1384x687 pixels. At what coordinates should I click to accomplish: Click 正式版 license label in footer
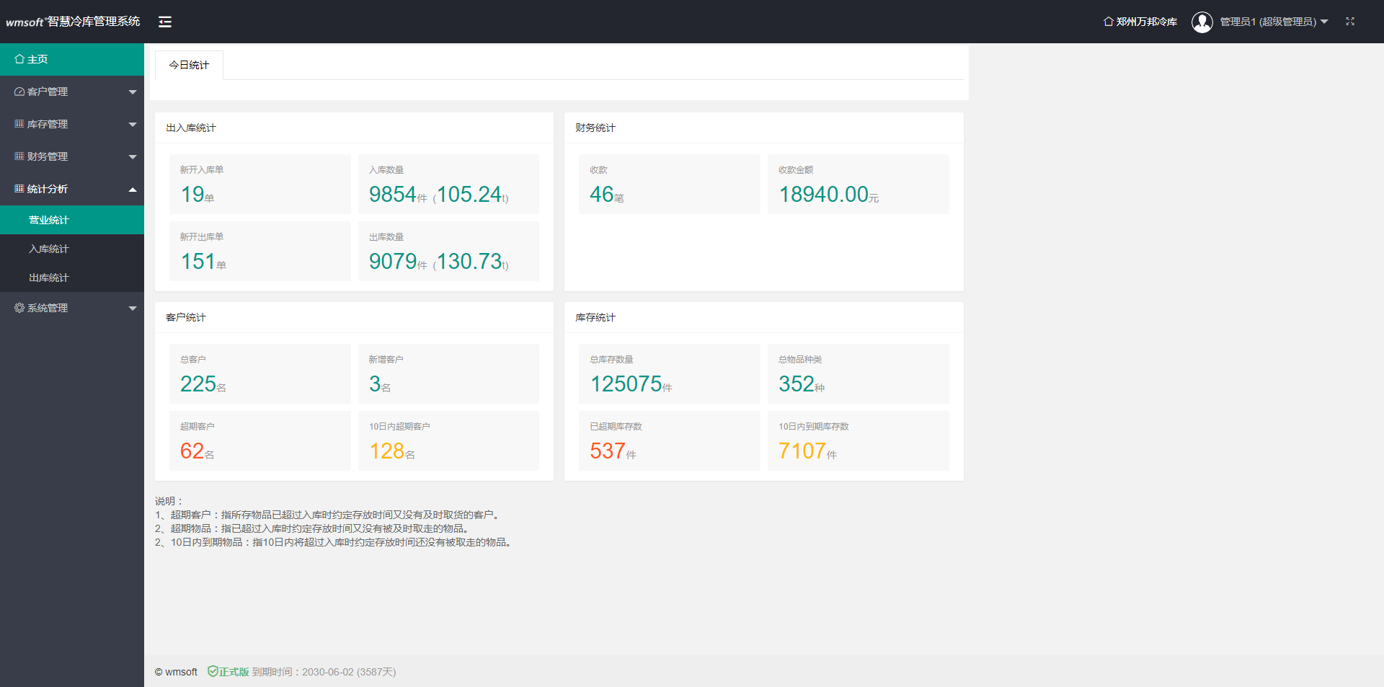coord(234,672)
